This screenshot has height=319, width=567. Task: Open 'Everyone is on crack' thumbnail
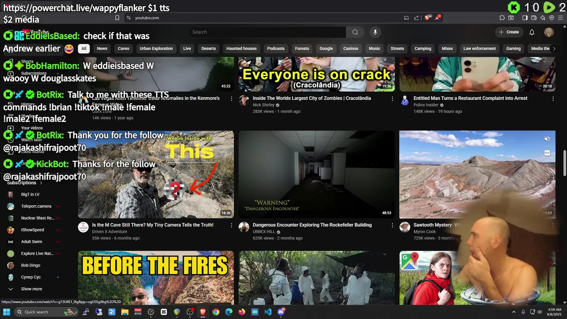click(x=317, y=74)
